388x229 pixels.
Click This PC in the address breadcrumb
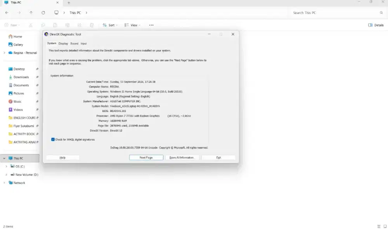point(75,13)
